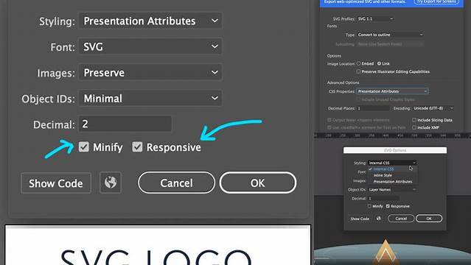Viewport: 471px width, 265px height.
Task: Uncheck the Responsive checkbox in the small dialog
Action: click(388, 206)
